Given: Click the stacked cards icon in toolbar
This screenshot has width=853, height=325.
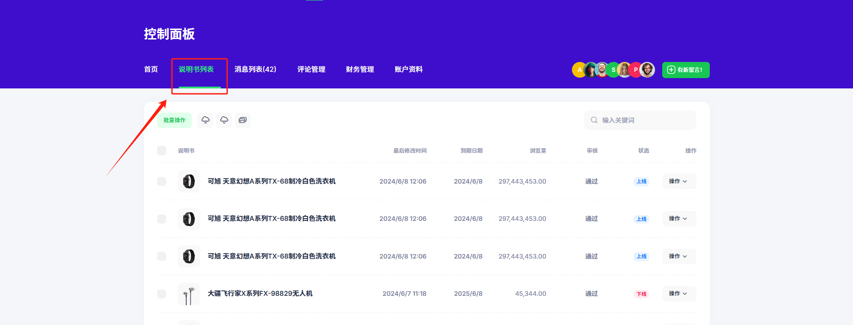Looking at the screenshot, I should (242, 120).
